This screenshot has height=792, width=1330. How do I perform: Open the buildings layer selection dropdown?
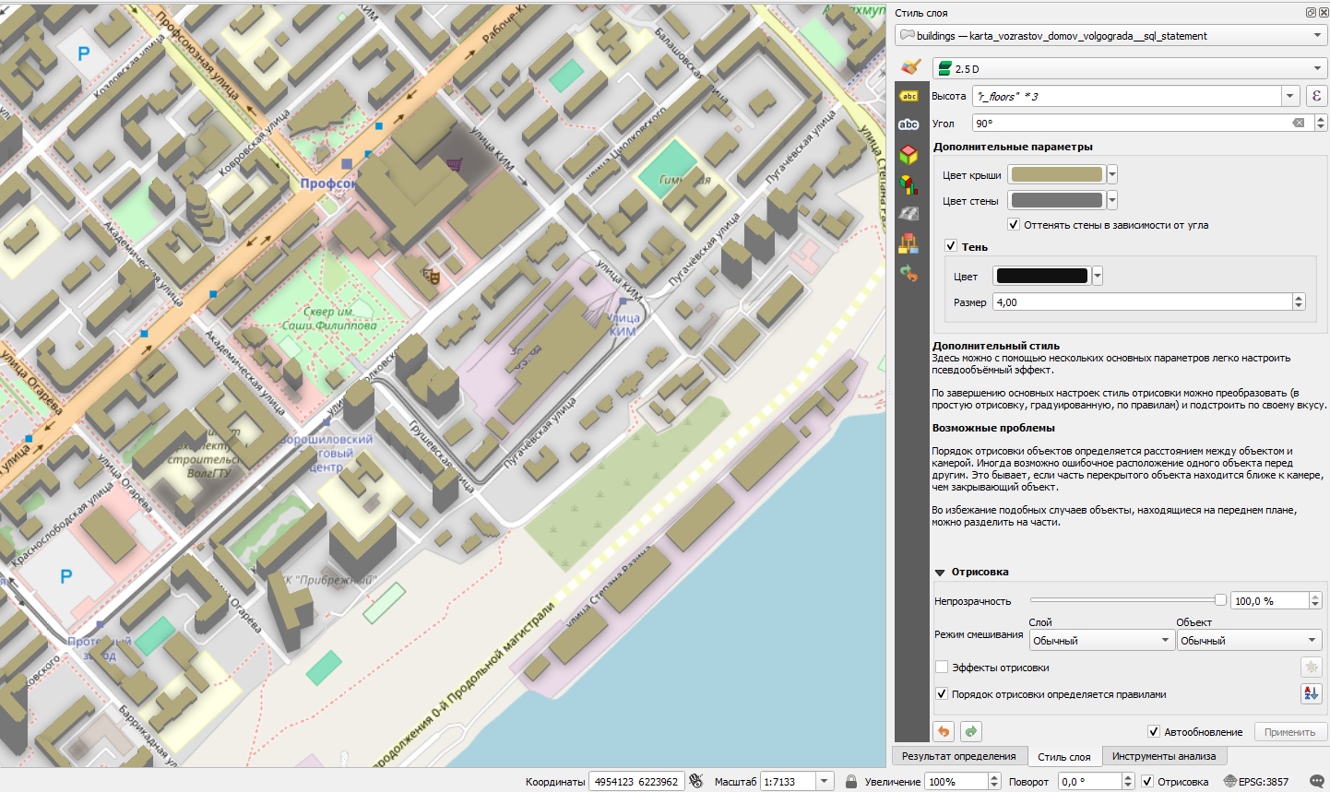point(1110,36)
